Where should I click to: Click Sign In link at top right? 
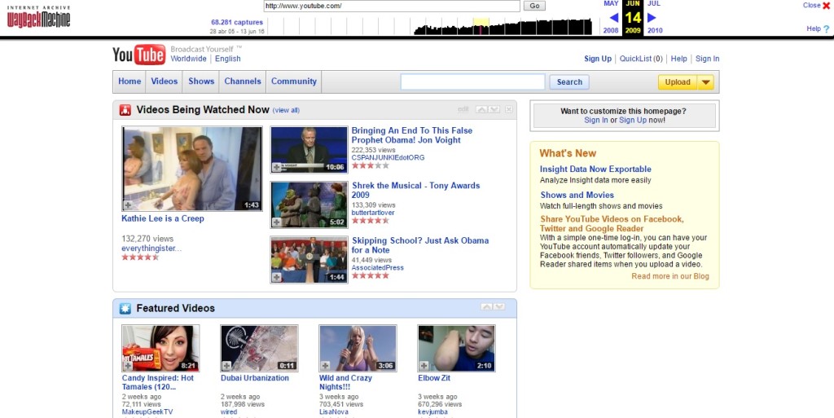[x=708, y=59]
